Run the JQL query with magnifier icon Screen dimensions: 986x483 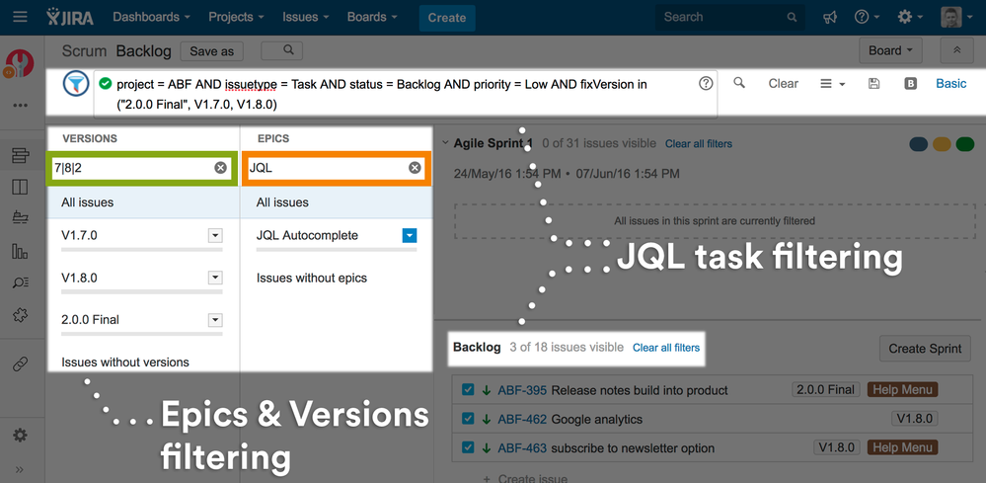(x=739, y=84)
